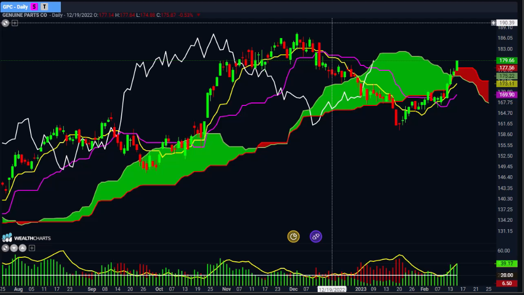The height and width of the screenshot is (295, 524).
Task: Click the yellow 173.11 price label
Action: [x=507, y=84]
